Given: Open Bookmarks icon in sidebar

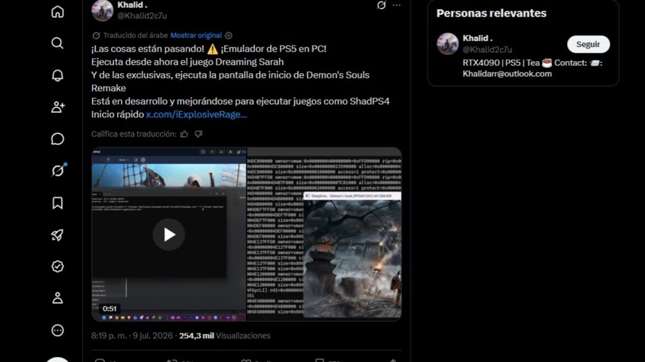Looking at the screenshot, I should click(57, 203).
